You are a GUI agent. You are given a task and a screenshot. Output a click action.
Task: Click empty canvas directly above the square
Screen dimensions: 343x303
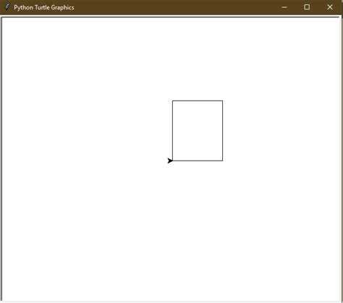click(x=198, y=60)
